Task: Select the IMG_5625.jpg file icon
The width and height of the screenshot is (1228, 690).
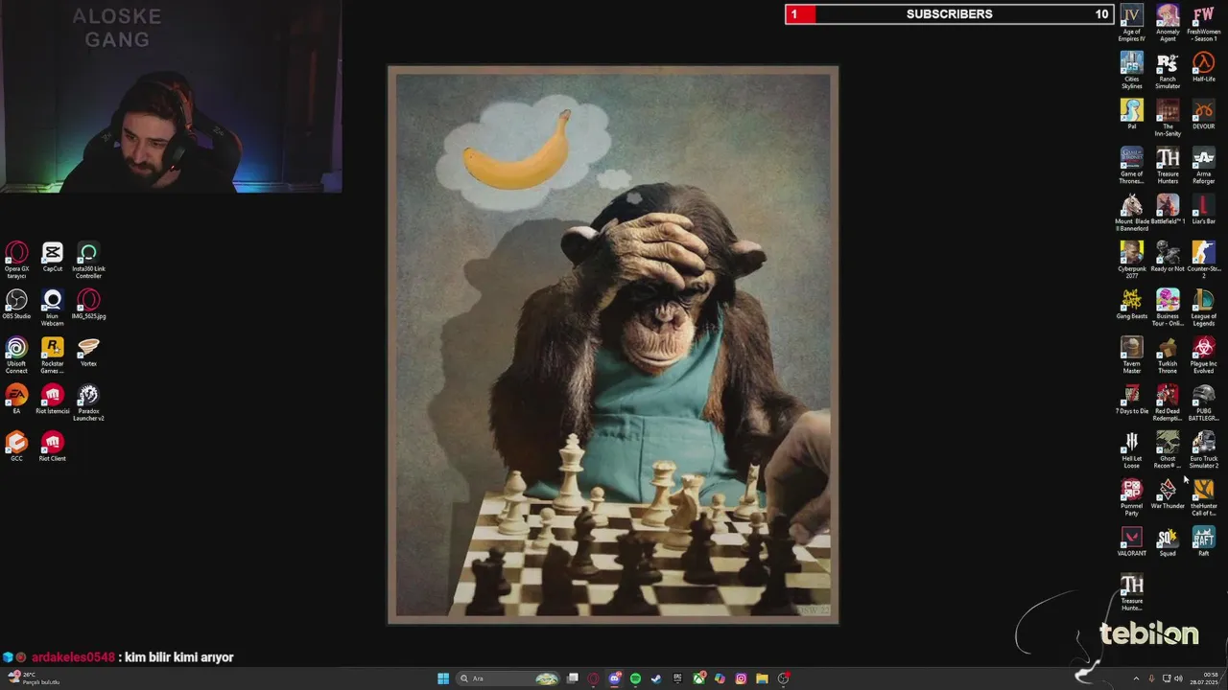Action: 88,305
